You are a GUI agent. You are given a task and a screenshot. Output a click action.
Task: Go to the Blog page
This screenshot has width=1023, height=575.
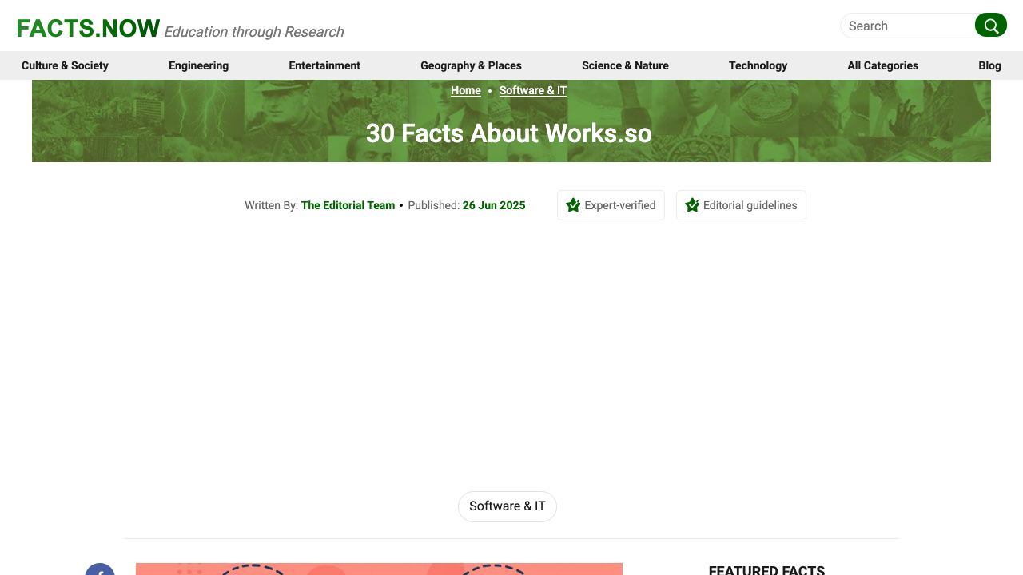[x=989, y=65]
